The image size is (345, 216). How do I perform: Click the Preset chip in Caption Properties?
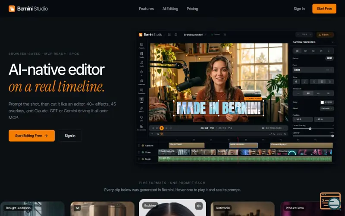pos(329,58)
